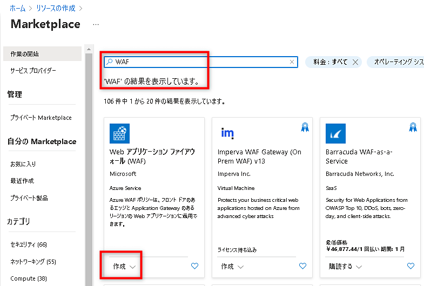
Task: Favorite the Barracuda WAF-as-a-Service card
Action: pyautogui.click(x=410, y=266)
